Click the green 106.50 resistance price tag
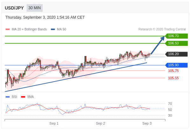Viewport: 190px width, 130px height. pos(176,43)
